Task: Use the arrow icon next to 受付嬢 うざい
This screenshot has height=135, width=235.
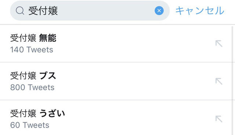Action: (219, 119)
